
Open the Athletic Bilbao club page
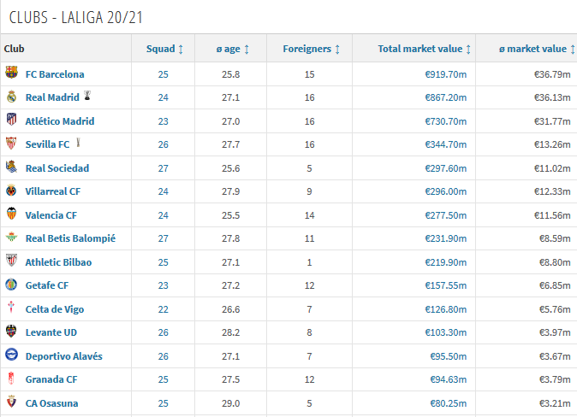pyautogui.click(x=58, y=262)
